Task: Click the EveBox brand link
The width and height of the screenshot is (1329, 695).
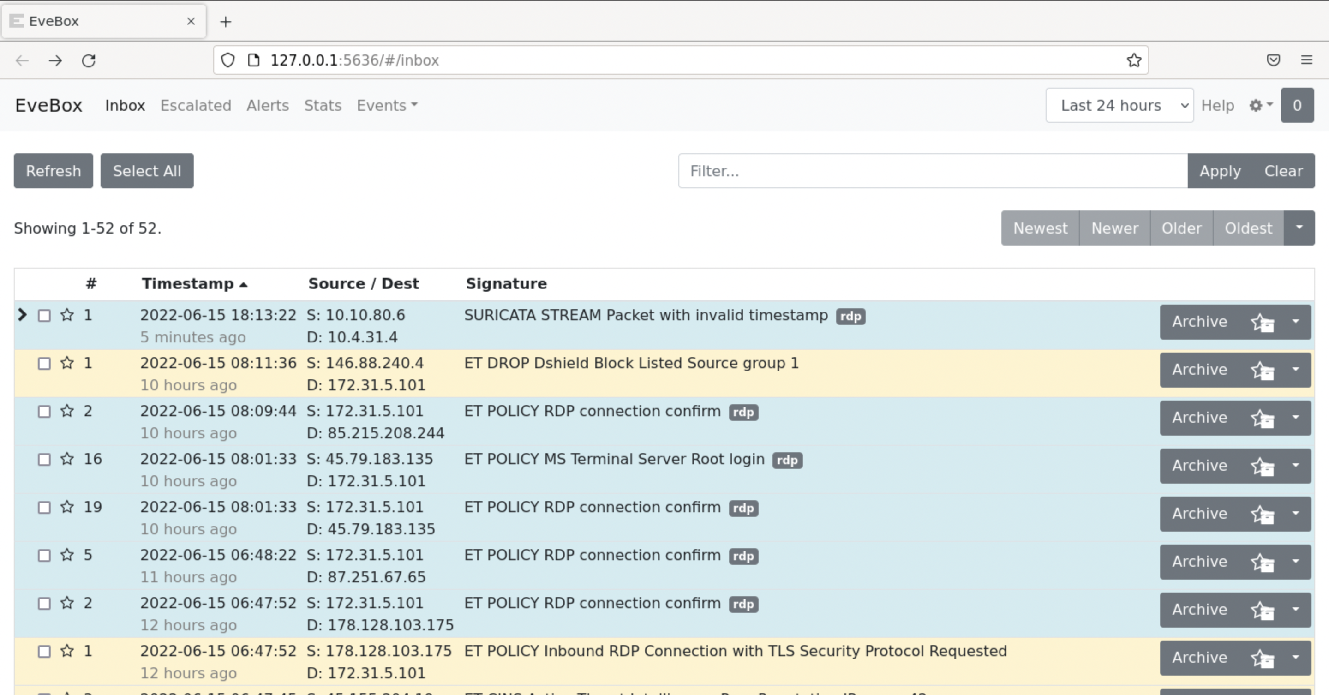Action: [48, 105]
